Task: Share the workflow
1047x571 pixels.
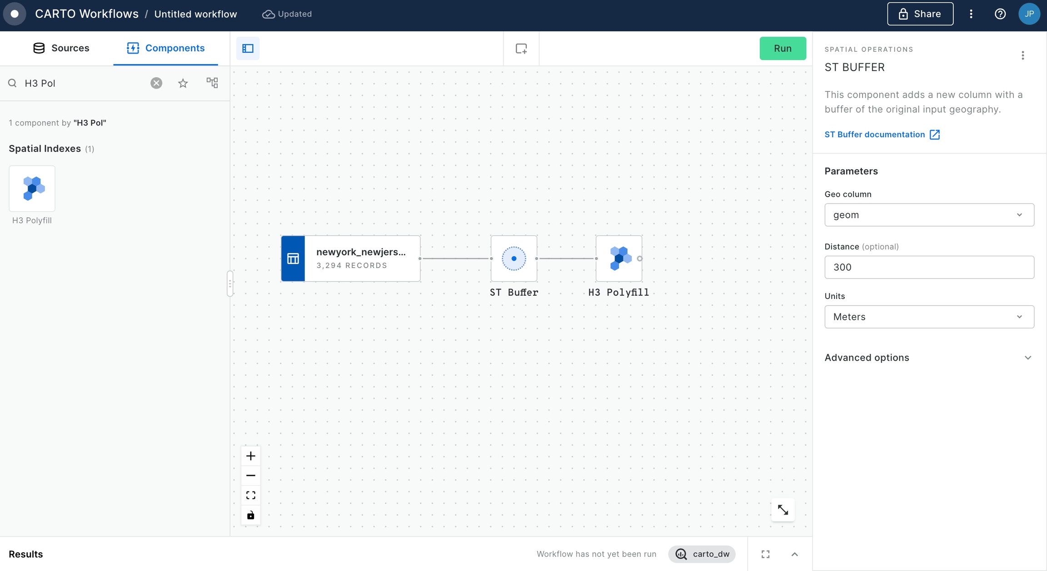Action: click(x=920, y=14)
